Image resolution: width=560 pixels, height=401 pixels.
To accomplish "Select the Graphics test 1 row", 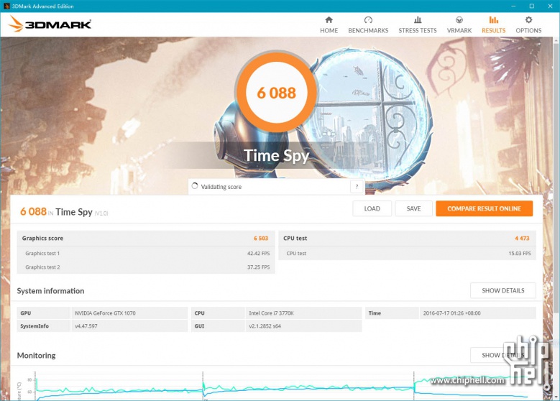I will [146, 253].
